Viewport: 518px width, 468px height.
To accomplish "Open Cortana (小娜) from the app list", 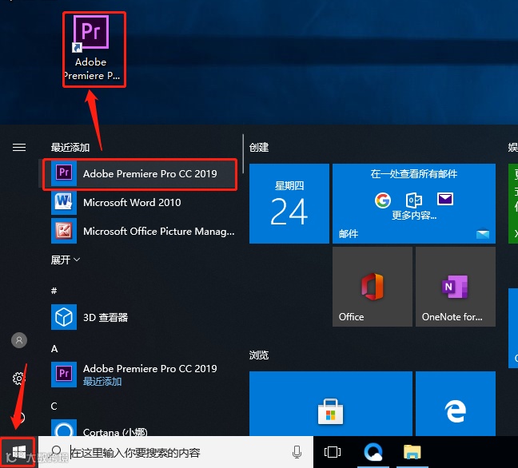I will tap(140, 428).
